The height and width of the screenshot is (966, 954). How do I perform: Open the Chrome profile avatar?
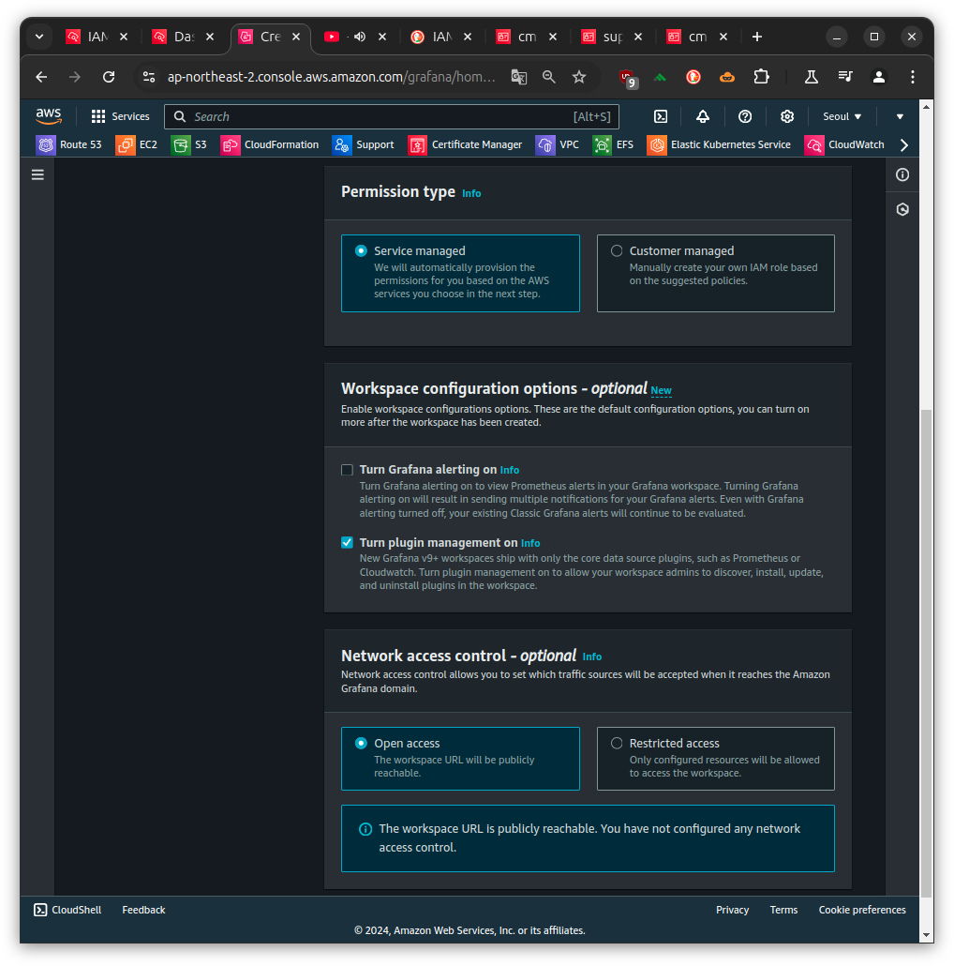coord(879,77)
